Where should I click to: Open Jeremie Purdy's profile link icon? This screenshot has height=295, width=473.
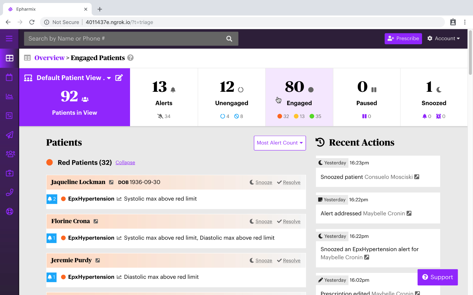coord(98,260)
